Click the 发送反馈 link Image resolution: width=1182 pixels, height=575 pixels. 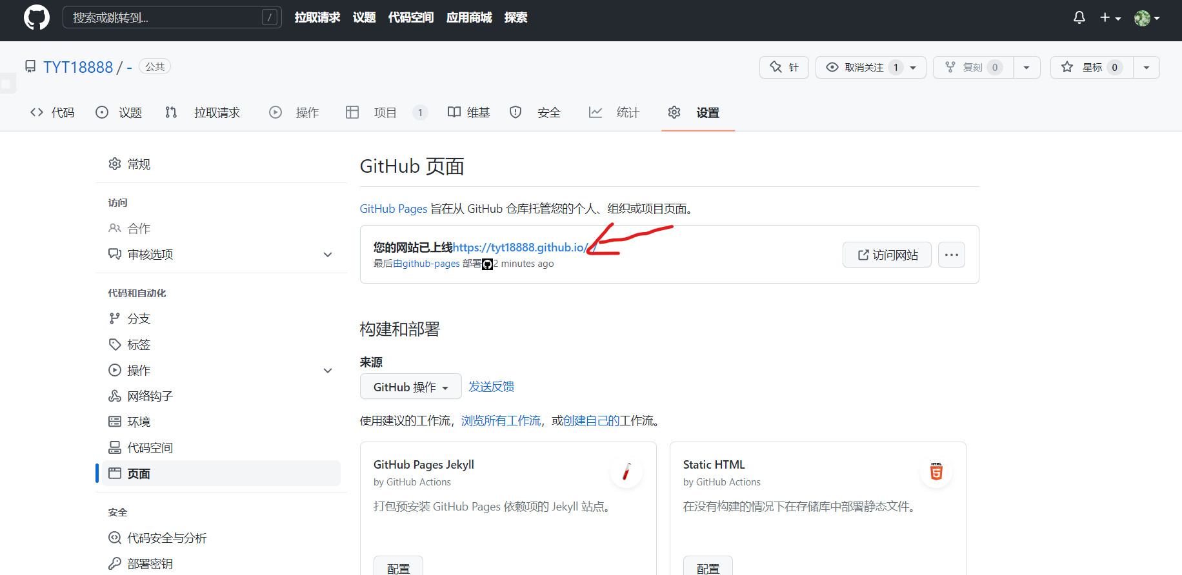(492, 387)
